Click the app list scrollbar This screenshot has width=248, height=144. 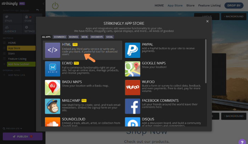(x=205, y=61)
